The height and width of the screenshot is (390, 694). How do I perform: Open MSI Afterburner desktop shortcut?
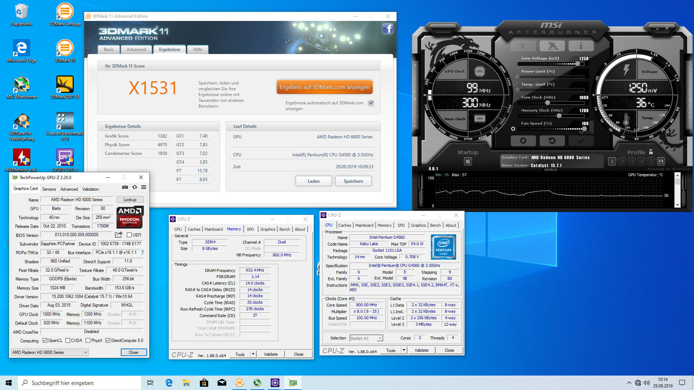click(22, 87)
